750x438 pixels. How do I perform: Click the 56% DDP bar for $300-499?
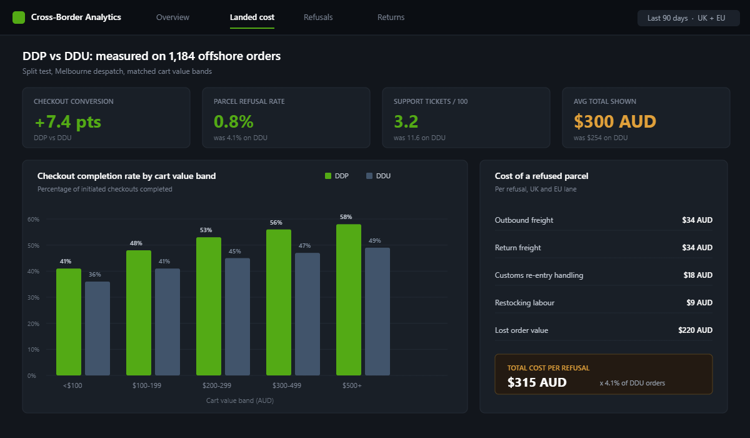pos(279,302)
